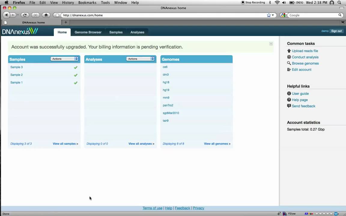
Task: Click the Conduct analysis gear icon
Action: [x=289, y=57]
